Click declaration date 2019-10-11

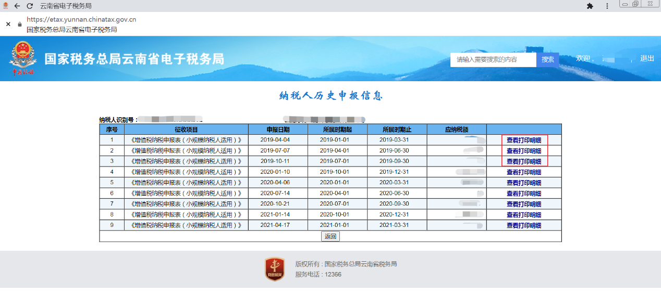[x=275, y=161]
